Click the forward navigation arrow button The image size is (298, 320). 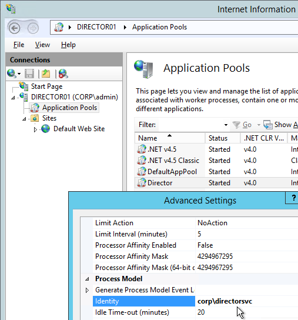point(33,28)
